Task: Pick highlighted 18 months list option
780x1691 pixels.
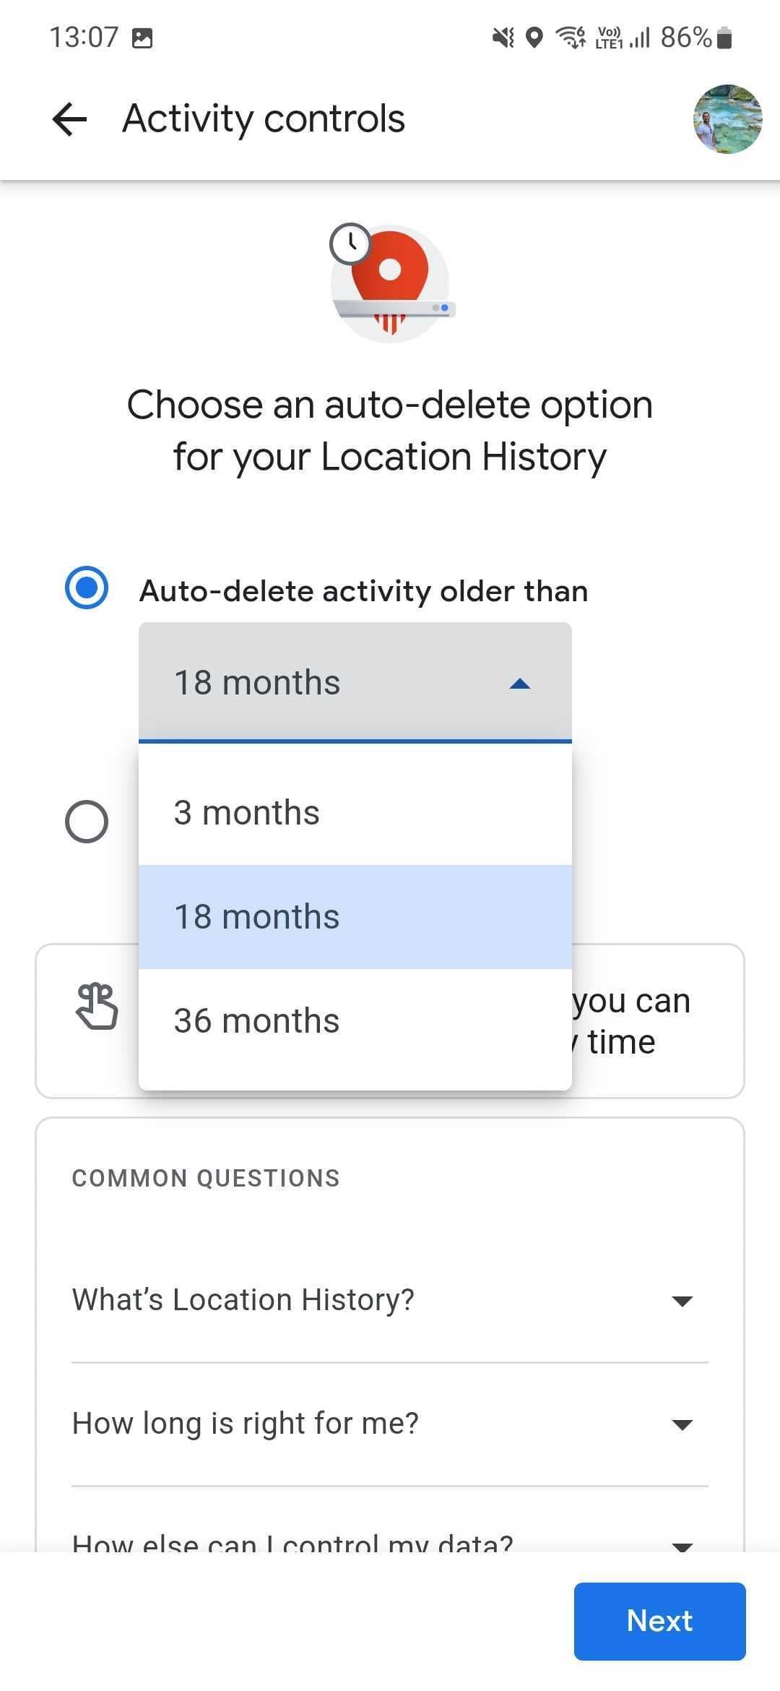Action: click(256, 917)
